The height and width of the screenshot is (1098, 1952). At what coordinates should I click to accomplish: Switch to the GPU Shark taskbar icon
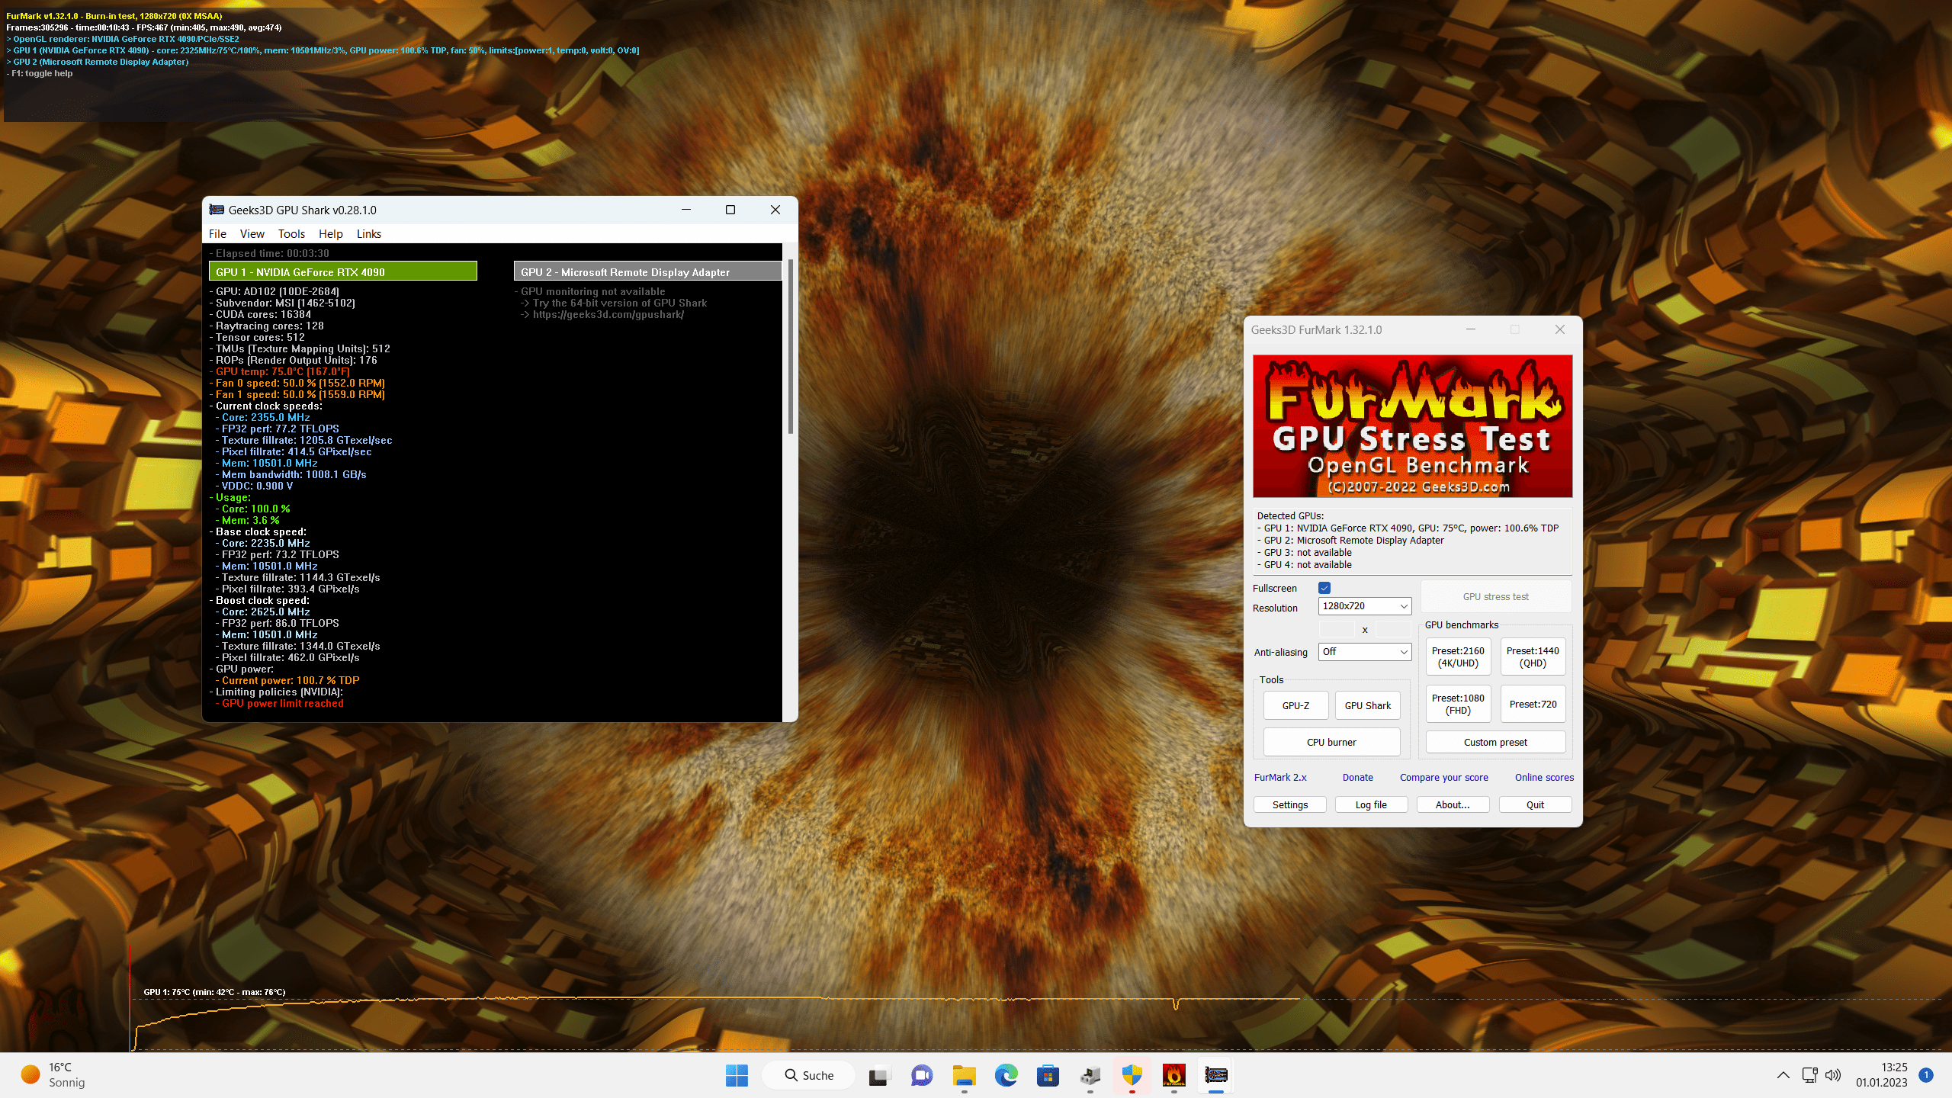(x=1216, y=1075)
